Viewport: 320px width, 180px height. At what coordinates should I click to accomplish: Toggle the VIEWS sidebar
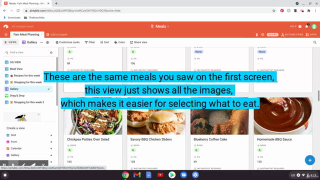pyautogui.click(x=10, y=42)
